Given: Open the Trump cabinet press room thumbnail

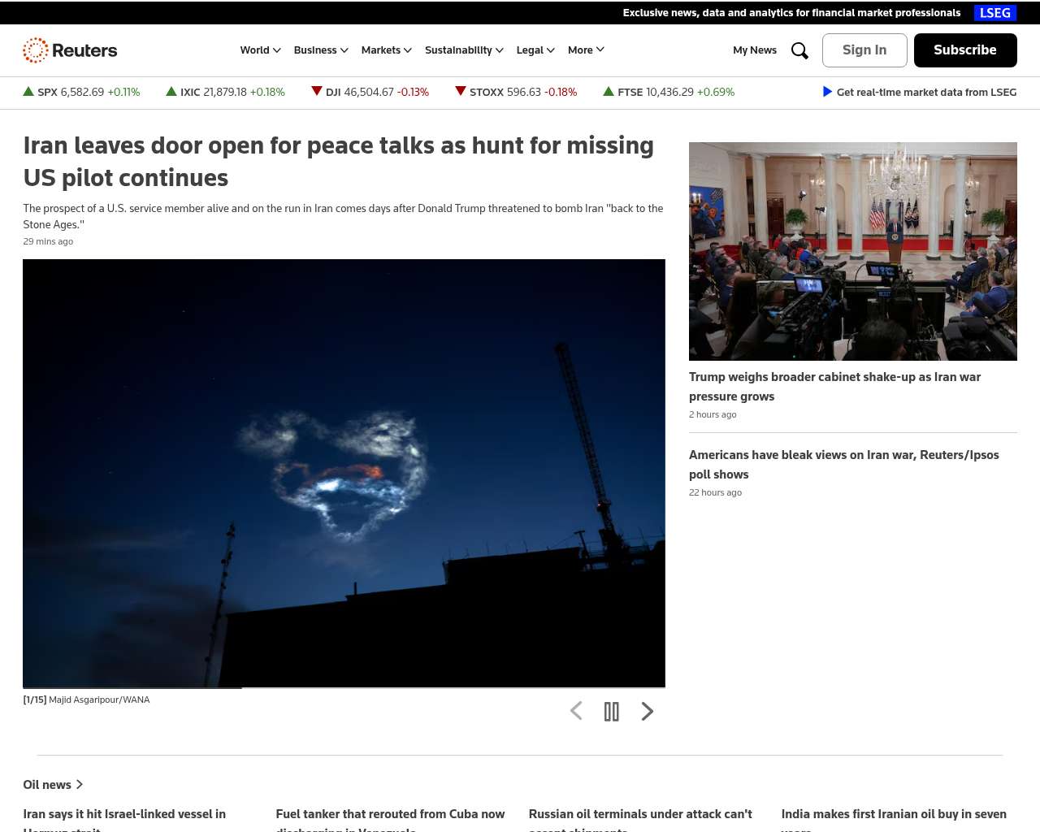Looking at the screenshot, I should pos(852,251).
